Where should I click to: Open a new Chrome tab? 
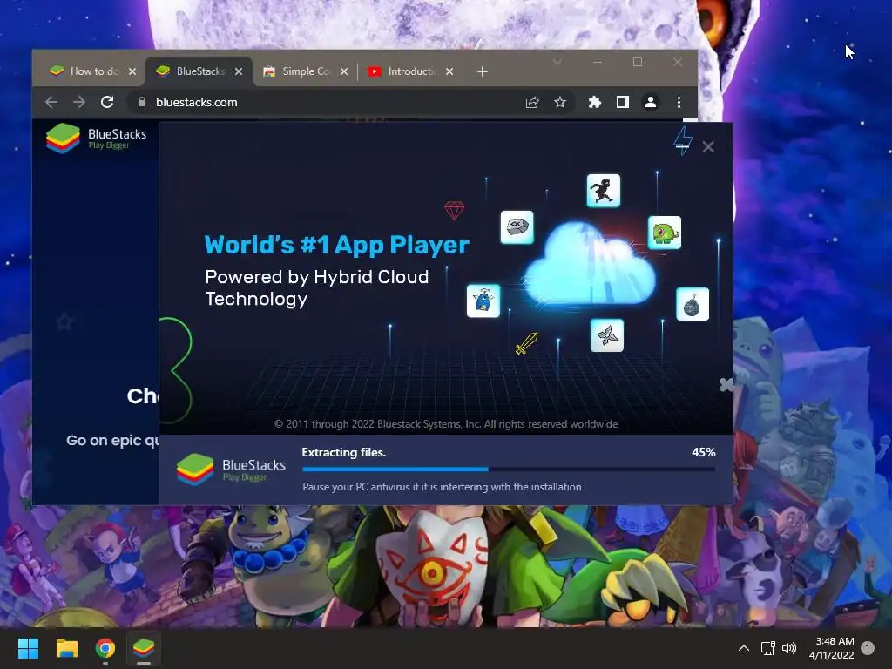click(x=483, y=71)
